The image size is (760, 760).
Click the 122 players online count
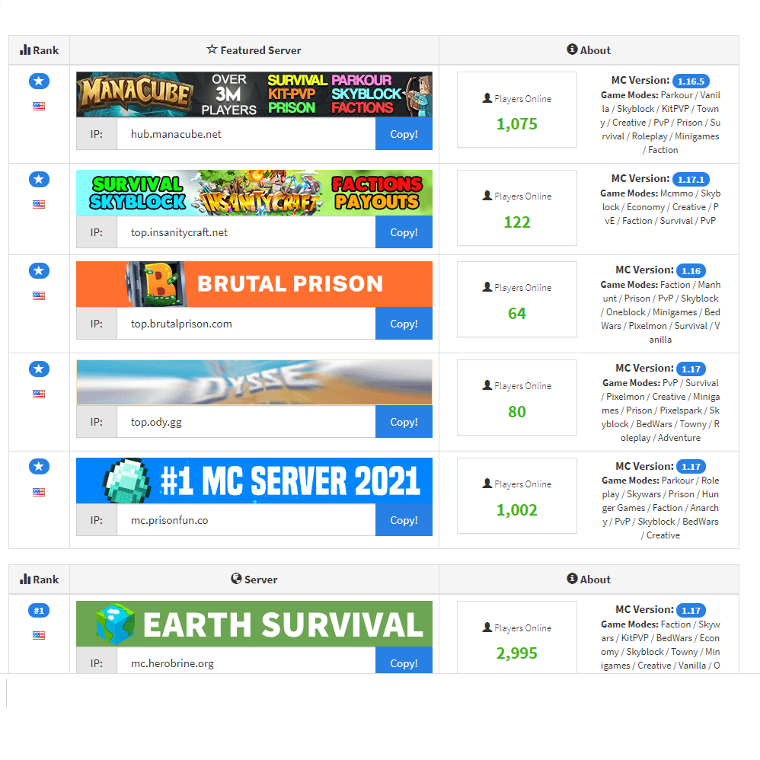516,222
